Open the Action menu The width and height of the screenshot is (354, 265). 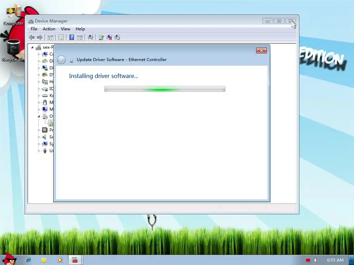click(x=49, y=29)
